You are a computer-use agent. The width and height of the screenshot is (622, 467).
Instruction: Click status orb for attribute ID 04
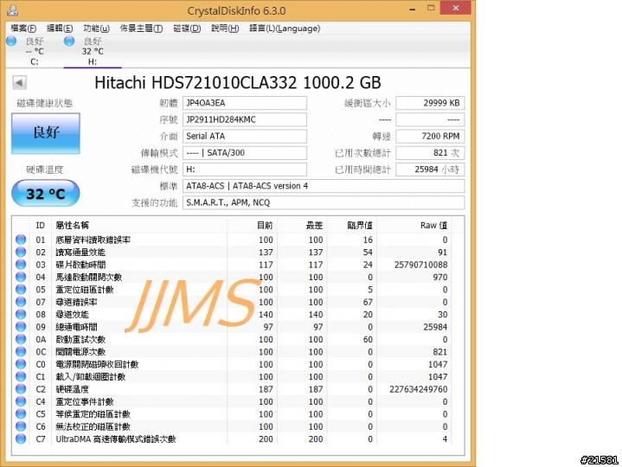21,277
